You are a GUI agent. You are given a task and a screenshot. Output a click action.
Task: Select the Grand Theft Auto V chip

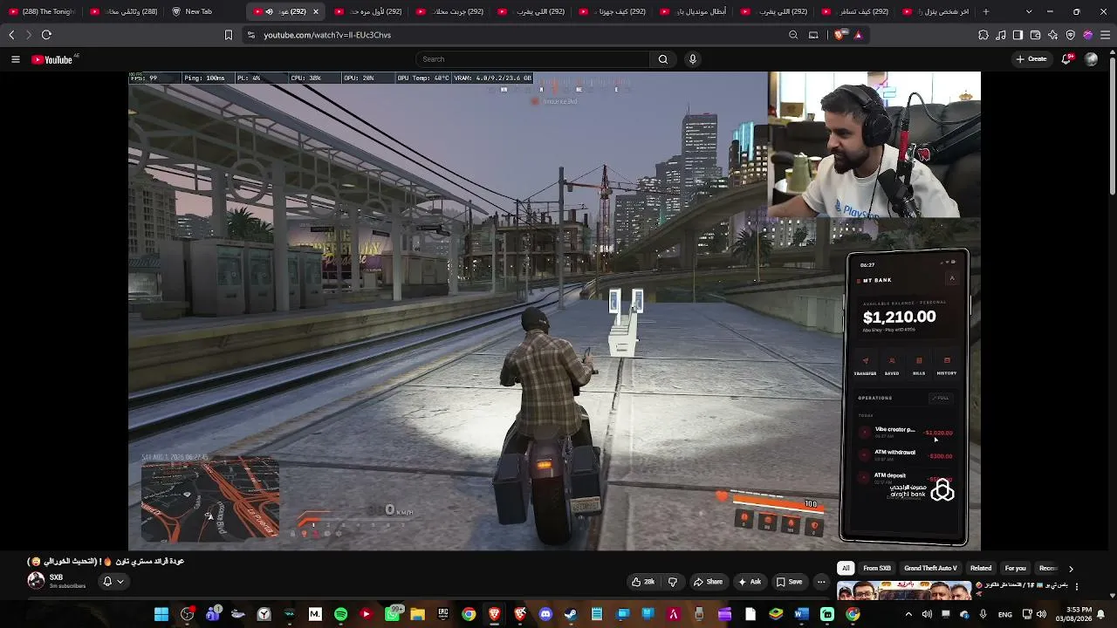[x=930, y=569]
